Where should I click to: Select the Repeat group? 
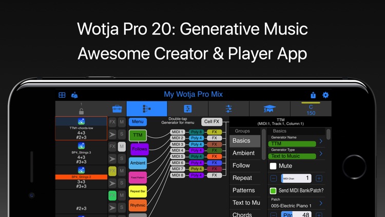[x=245, y=178]
